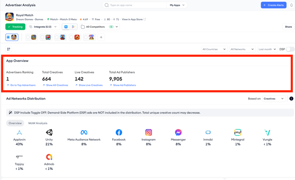Image resolution: width=295 pixels, height=180 pixels.
Task: Click the Total Ad Publishers value 9,905
Action: (x=116, y=79)
